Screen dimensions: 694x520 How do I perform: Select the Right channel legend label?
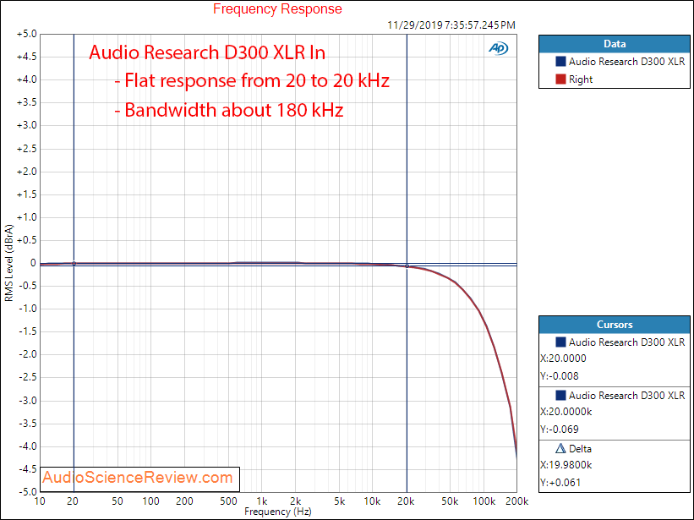(580, 79)
